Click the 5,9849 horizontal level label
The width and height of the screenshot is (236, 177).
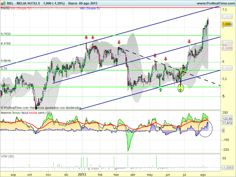tap(6, 60)
